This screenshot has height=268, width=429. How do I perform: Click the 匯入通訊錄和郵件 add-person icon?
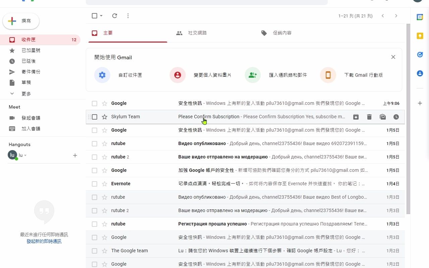(253, 75)
